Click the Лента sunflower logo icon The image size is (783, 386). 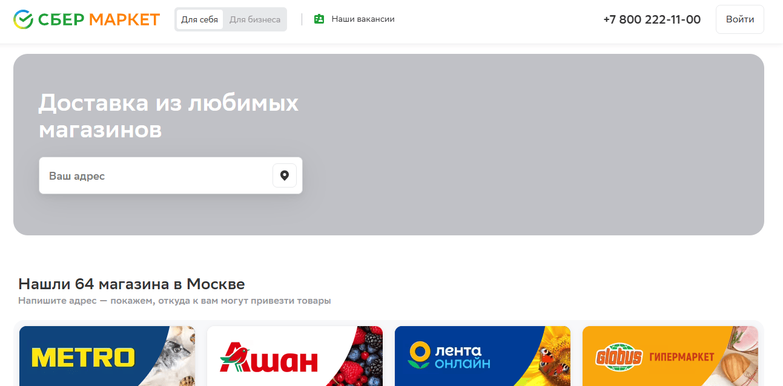coord(418,356)
